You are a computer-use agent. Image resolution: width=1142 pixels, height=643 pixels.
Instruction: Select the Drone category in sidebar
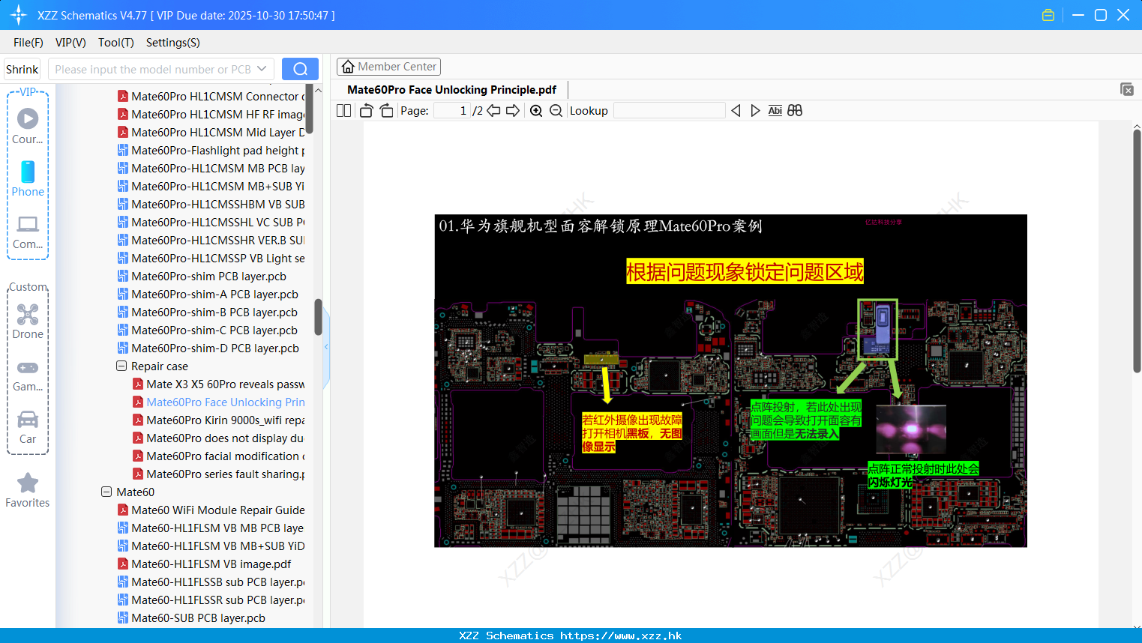[x=28, y=321]
